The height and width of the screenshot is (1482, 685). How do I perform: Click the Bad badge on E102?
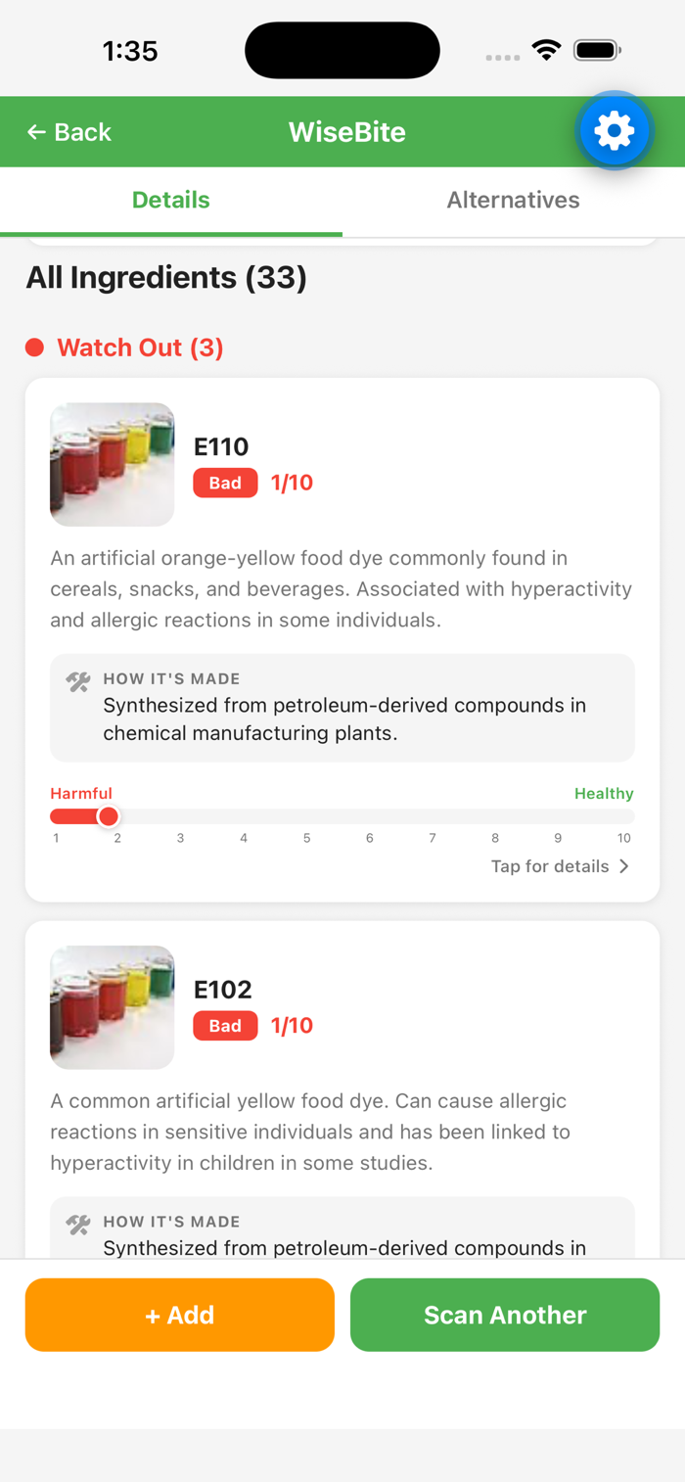[x=225, y=1026]
